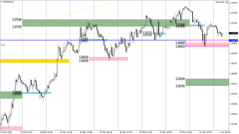
Task: Select the 1.05756 price label
Action: (x=180, y=86)
